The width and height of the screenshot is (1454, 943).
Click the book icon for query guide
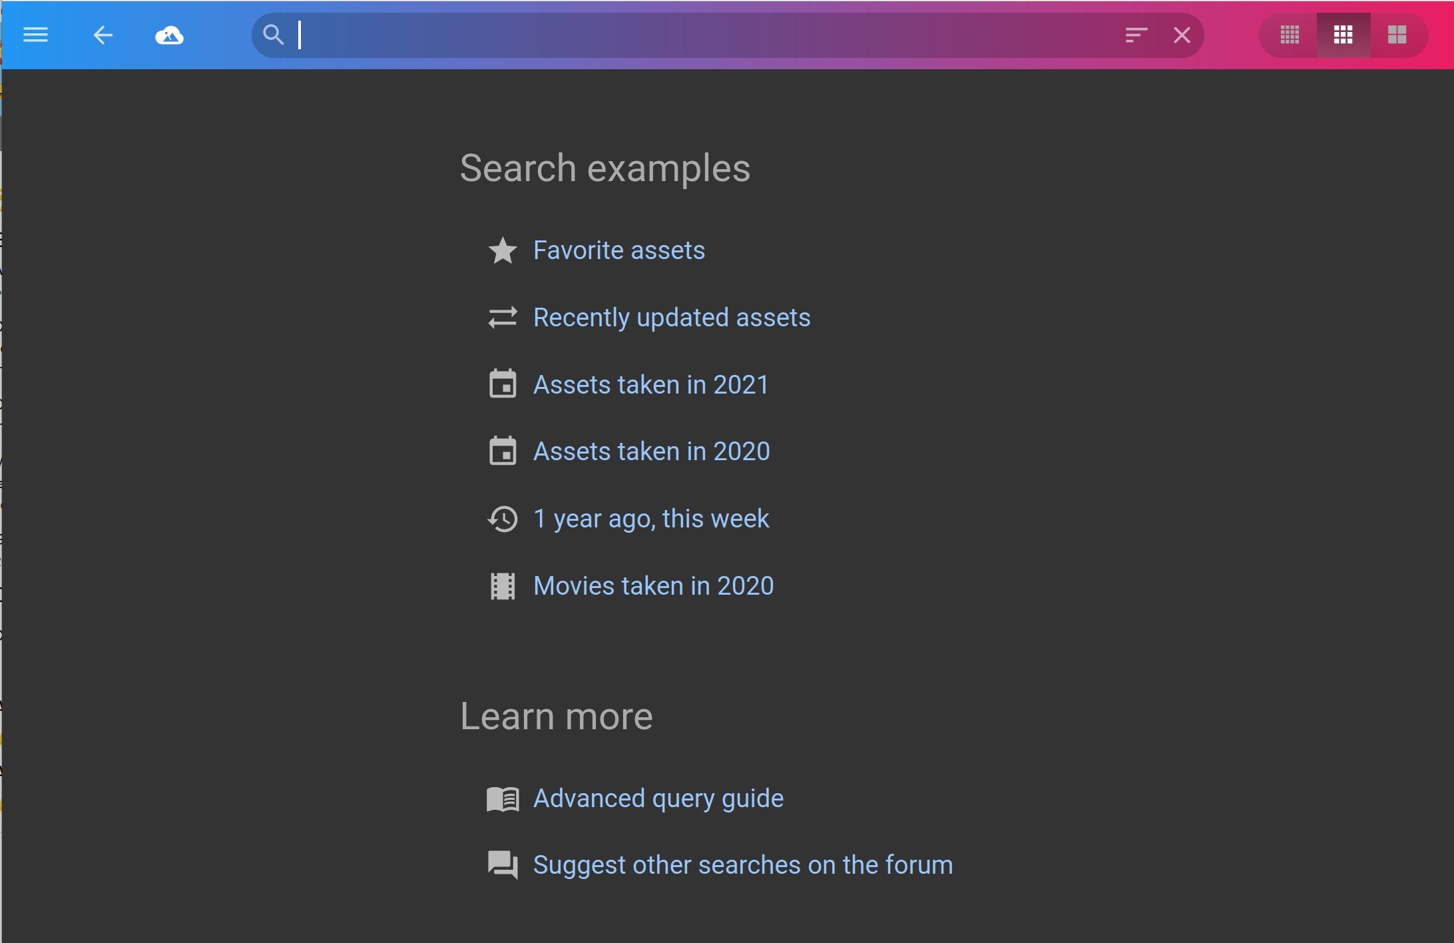(x=503, y=799)
